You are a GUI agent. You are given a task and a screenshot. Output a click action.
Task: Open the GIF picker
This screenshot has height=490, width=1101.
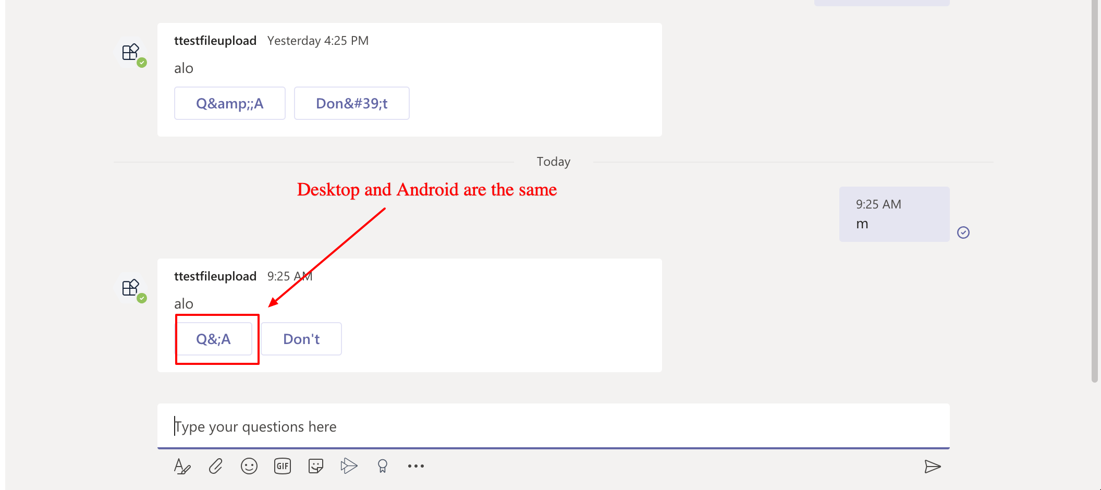282,466
